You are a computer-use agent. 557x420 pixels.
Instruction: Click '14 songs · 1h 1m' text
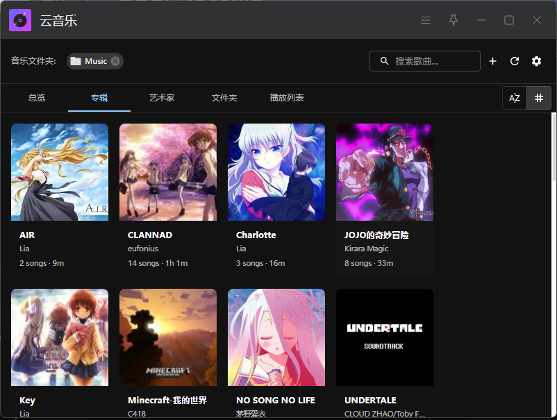pos(158,263)
